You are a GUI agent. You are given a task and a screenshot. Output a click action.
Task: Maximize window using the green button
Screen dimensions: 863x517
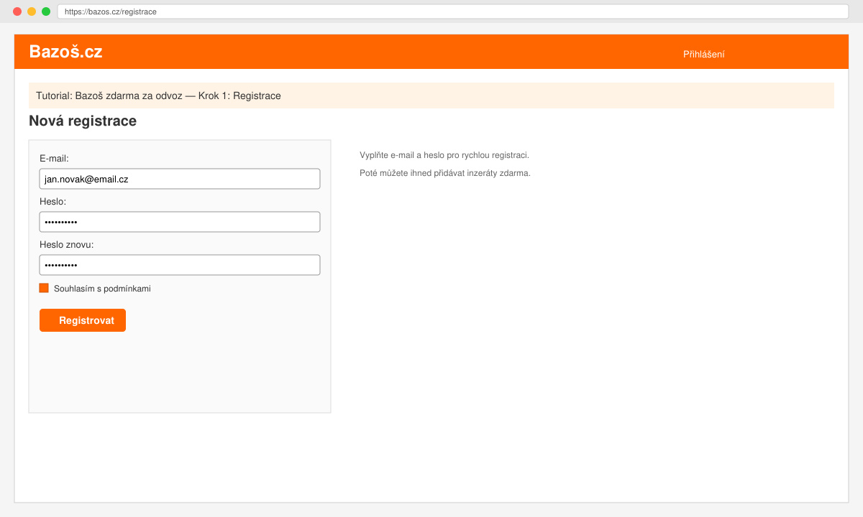point(46,11)
